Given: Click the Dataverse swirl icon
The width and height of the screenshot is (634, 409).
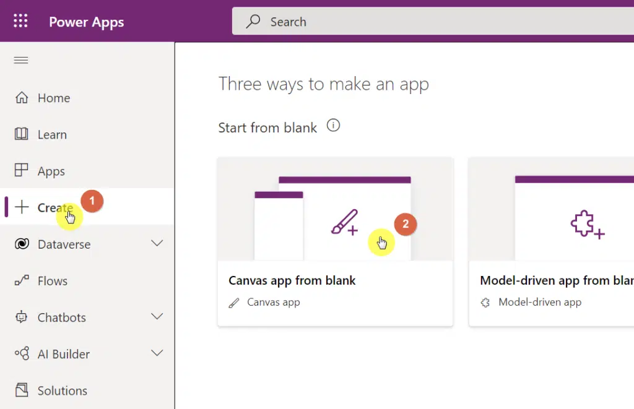Looking at the screenshot, I should click(22, 244).
